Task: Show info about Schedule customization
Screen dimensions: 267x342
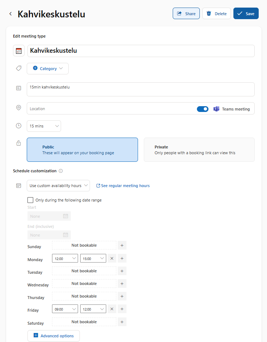Action: click(61, 171)
